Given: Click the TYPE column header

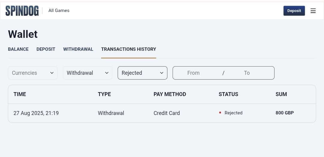Looking at the screenshot, I should pos(104,94).
